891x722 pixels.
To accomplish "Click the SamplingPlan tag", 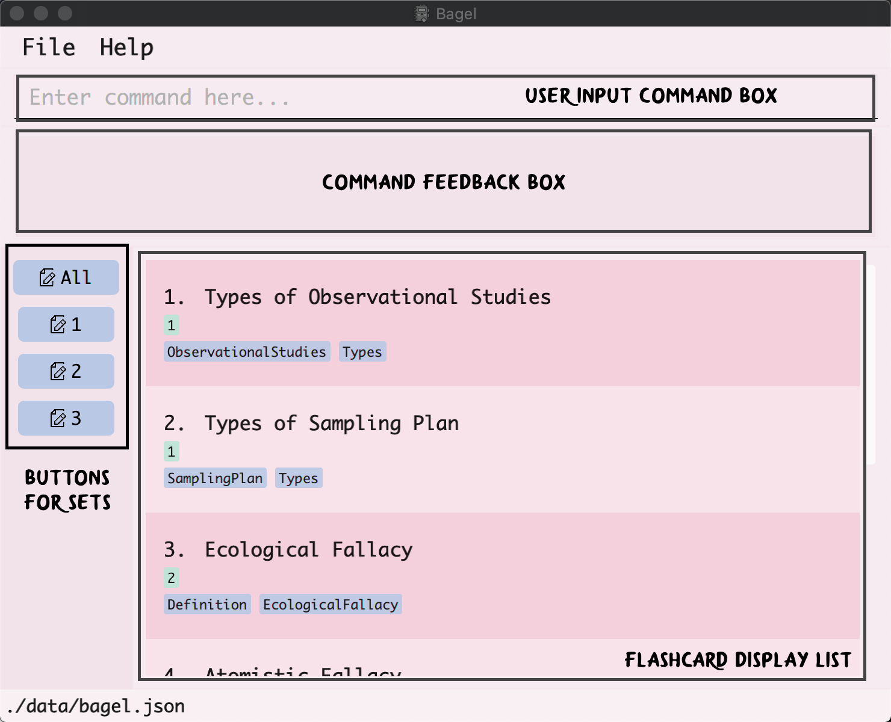I will click(215, 478).
